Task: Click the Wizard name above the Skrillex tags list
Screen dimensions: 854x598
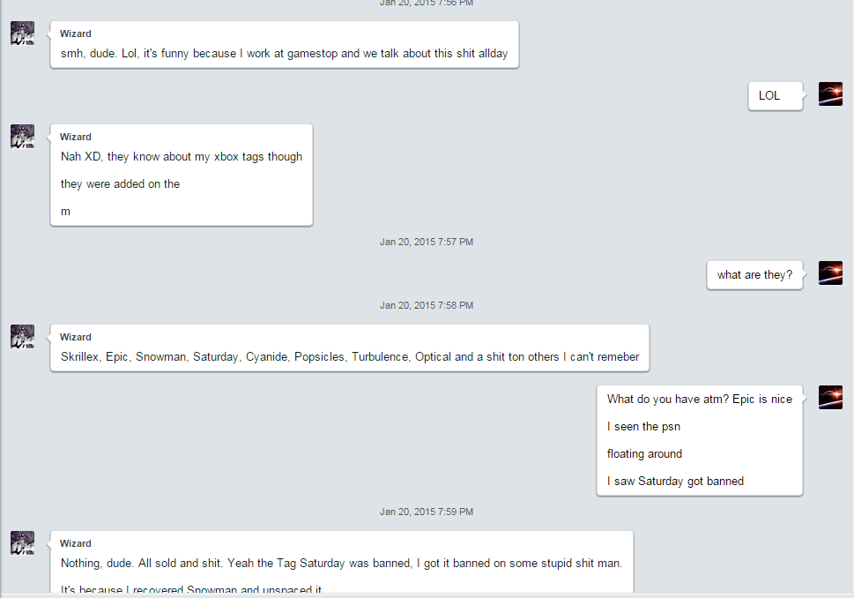Action: (x=75, y=337)
